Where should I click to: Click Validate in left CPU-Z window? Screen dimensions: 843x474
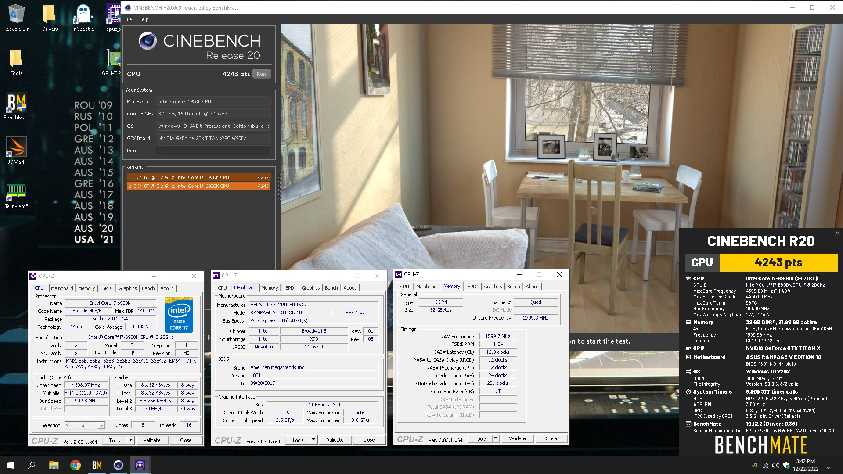(152, 440)
